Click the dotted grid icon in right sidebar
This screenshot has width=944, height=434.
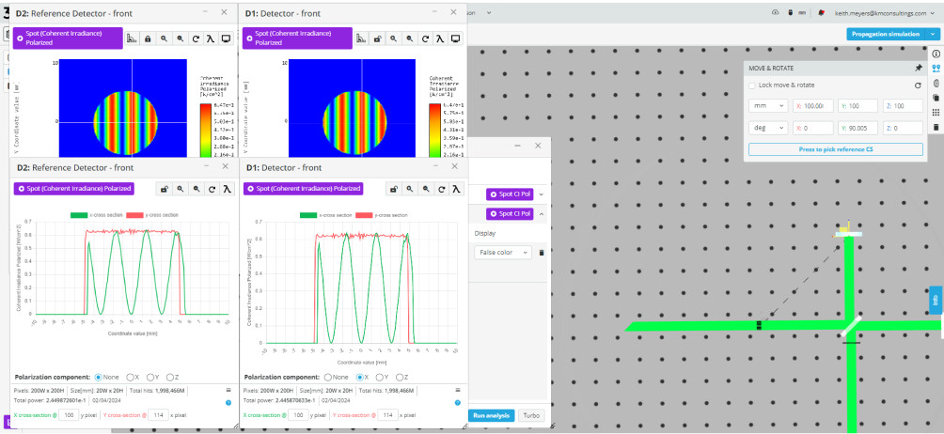point(936,113)
